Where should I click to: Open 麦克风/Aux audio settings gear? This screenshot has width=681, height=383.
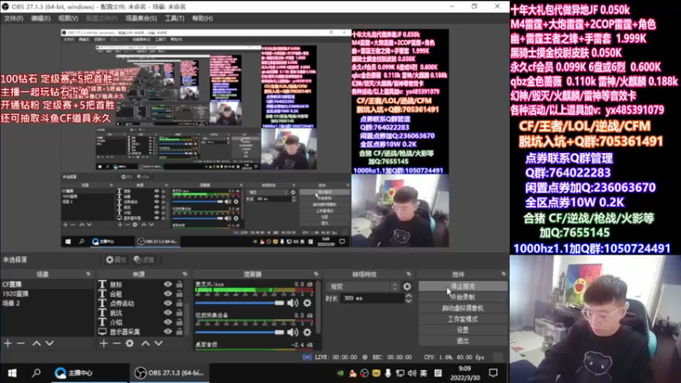click(307, 303)
